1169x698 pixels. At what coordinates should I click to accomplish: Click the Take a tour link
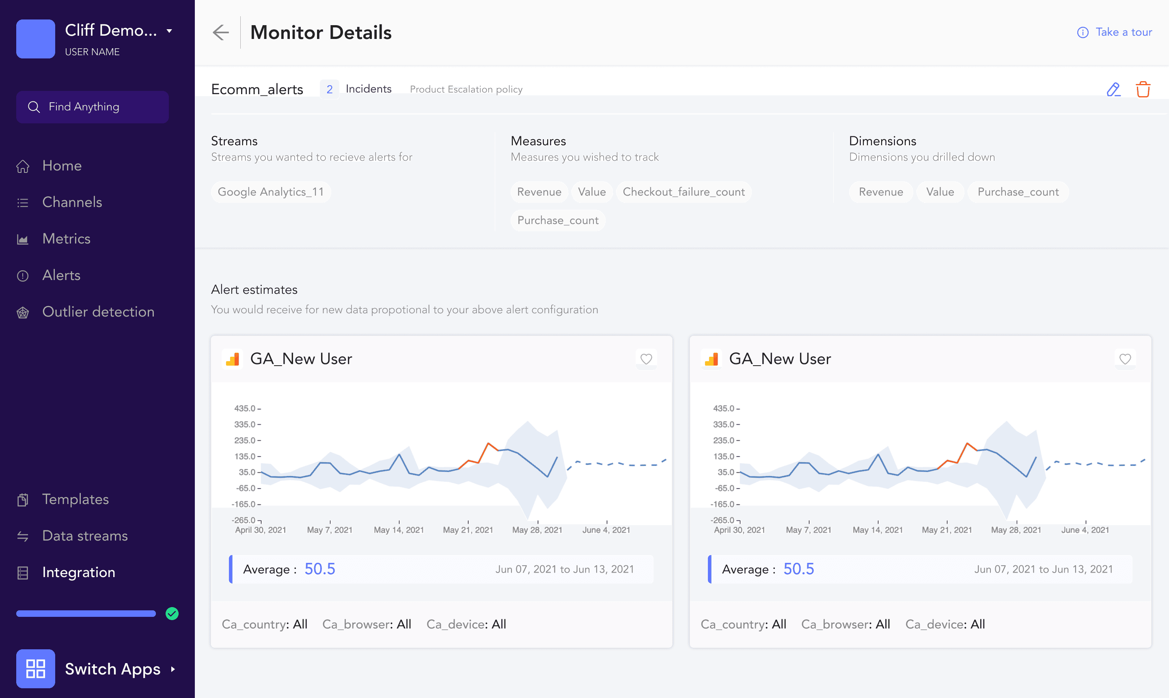click(x=1124, y=32)
